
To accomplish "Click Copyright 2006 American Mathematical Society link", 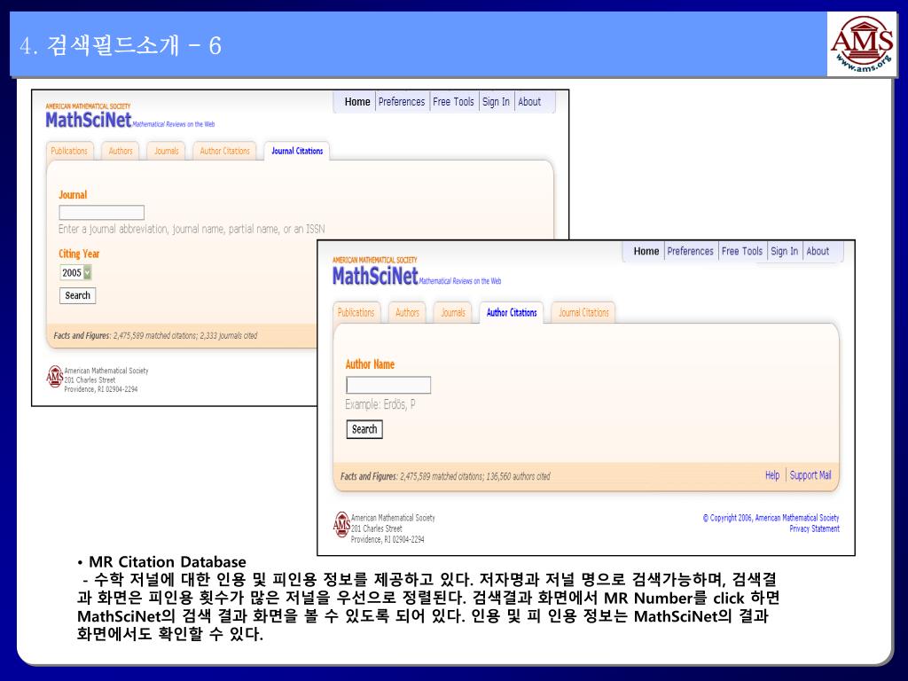I will 771,518.
